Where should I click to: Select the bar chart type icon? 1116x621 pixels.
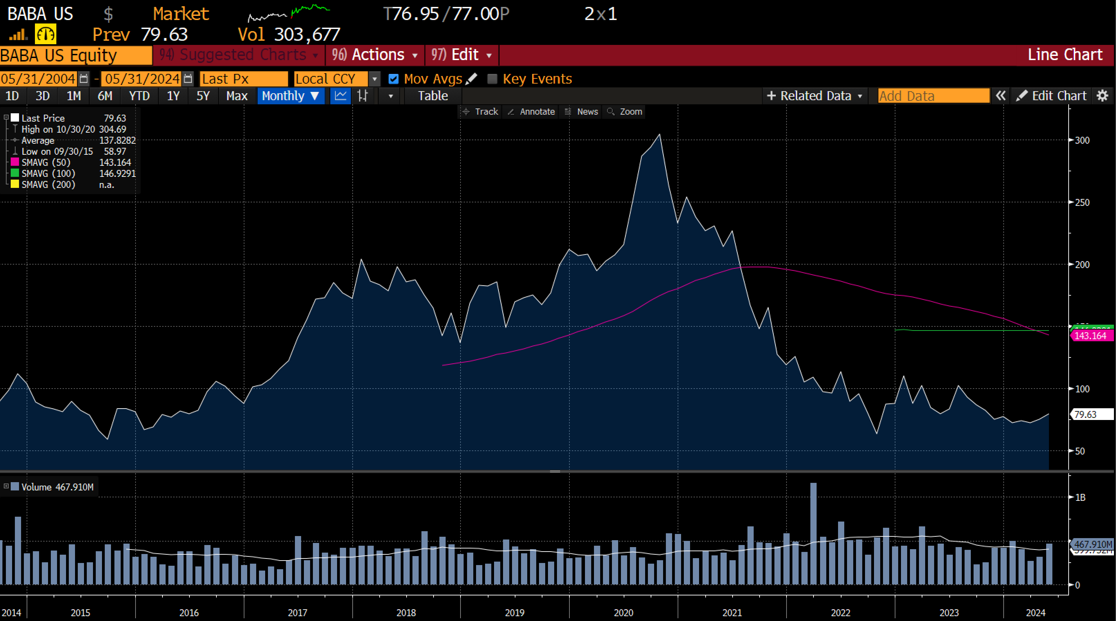[363, 96]
